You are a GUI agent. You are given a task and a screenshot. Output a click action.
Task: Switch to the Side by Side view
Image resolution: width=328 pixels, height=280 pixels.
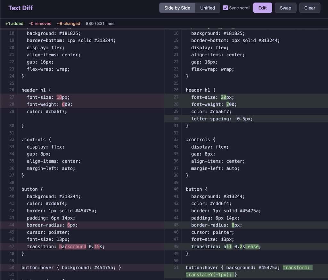[x=177, y=8]
